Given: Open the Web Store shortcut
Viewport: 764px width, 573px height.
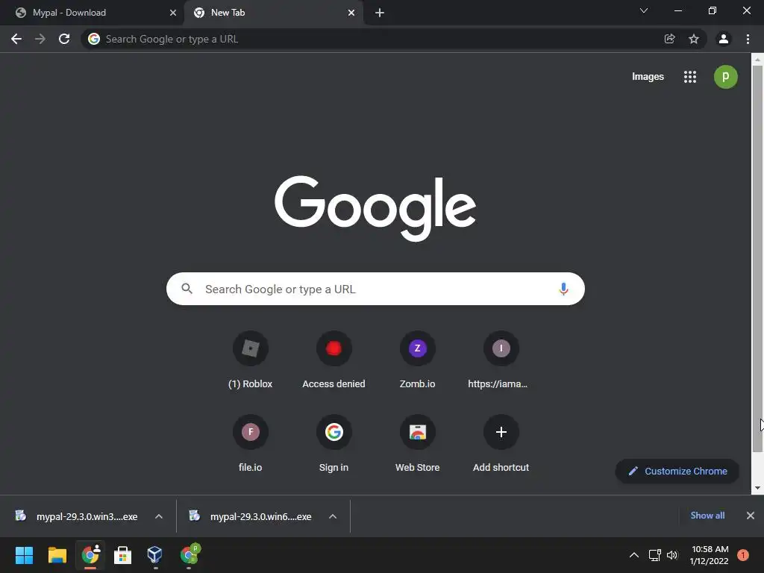Looking at the screenshot, I should click(x=418, y=445).
